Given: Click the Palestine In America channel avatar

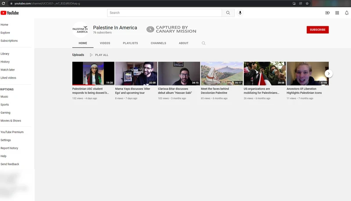Looking at the screenshot, I should (x=80, y=30).
